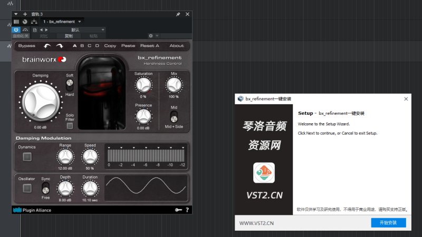The width and height of the screenshot is (422, 237).
Task: Click the brainworx logo
Action: 44,60
